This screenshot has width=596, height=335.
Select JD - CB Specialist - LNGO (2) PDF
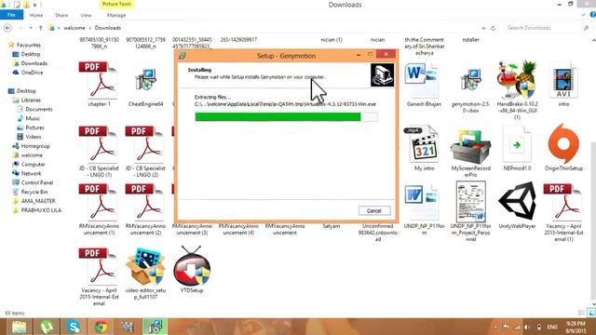tap(145, 145)
